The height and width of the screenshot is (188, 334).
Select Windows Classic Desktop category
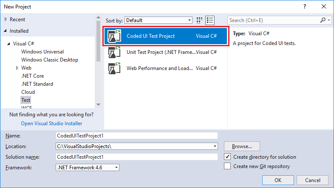point(49,60)
